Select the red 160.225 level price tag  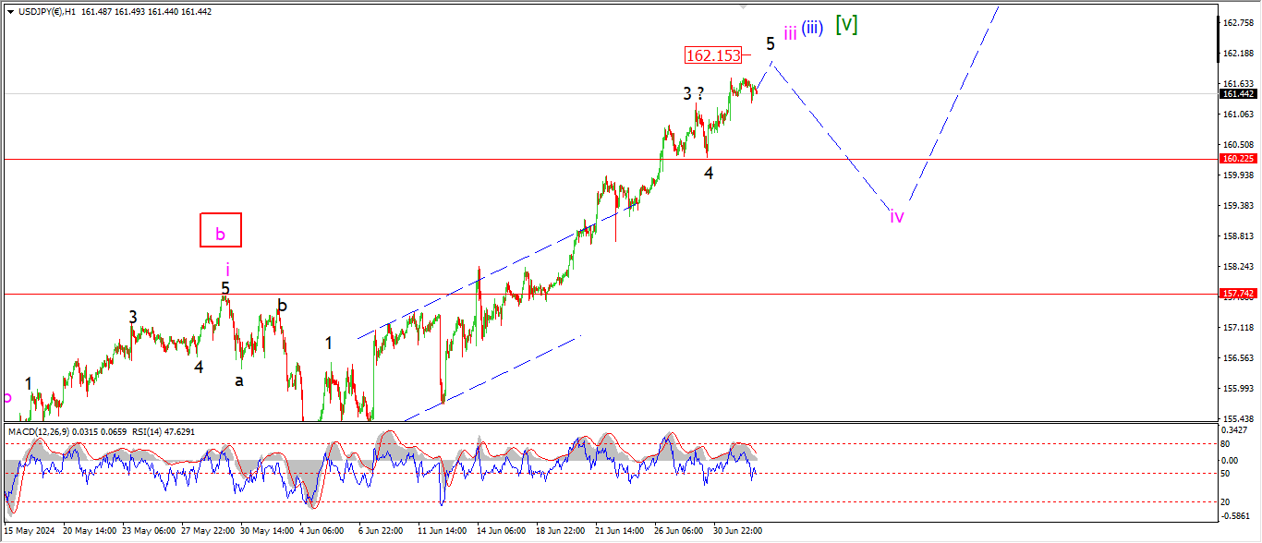tap(1237, 159)
